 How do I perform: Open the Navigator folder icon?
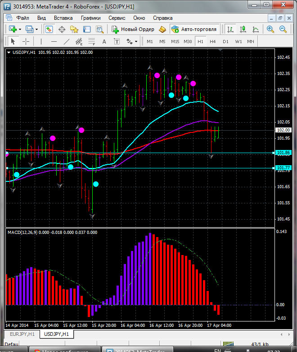pyautogui.click(x=74, y=29)
